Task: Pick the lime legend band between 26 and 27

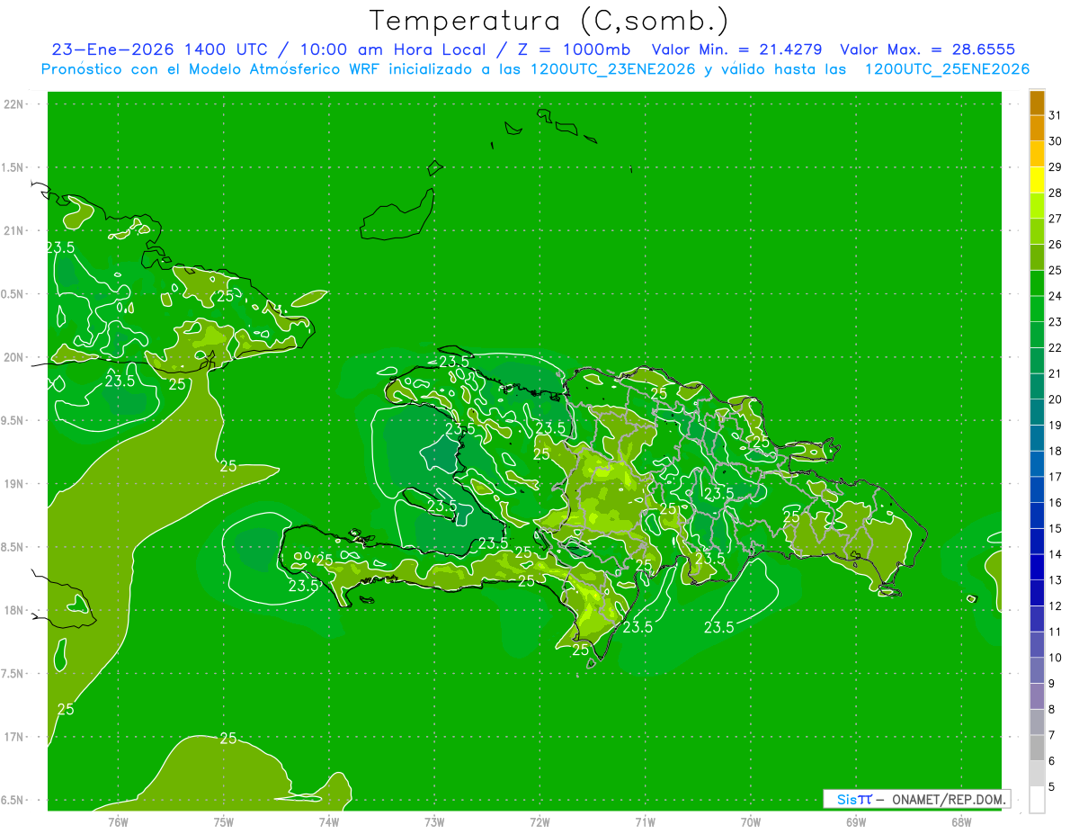Action: click(x=1037, y=232)
